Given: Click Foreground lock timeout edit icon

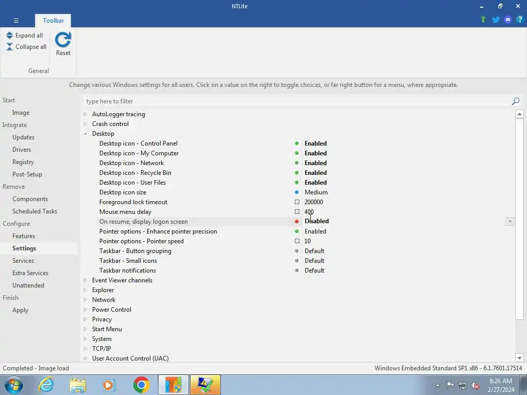Looking at the screenshot, I should pyautogui.click(x=297, y=202).
